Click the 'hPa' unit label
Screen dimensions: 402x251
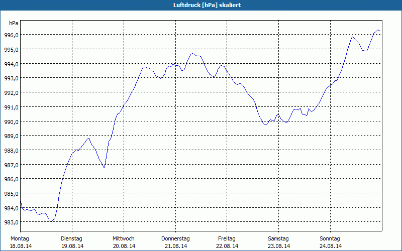pyautogui.click(x=14, y=23)
